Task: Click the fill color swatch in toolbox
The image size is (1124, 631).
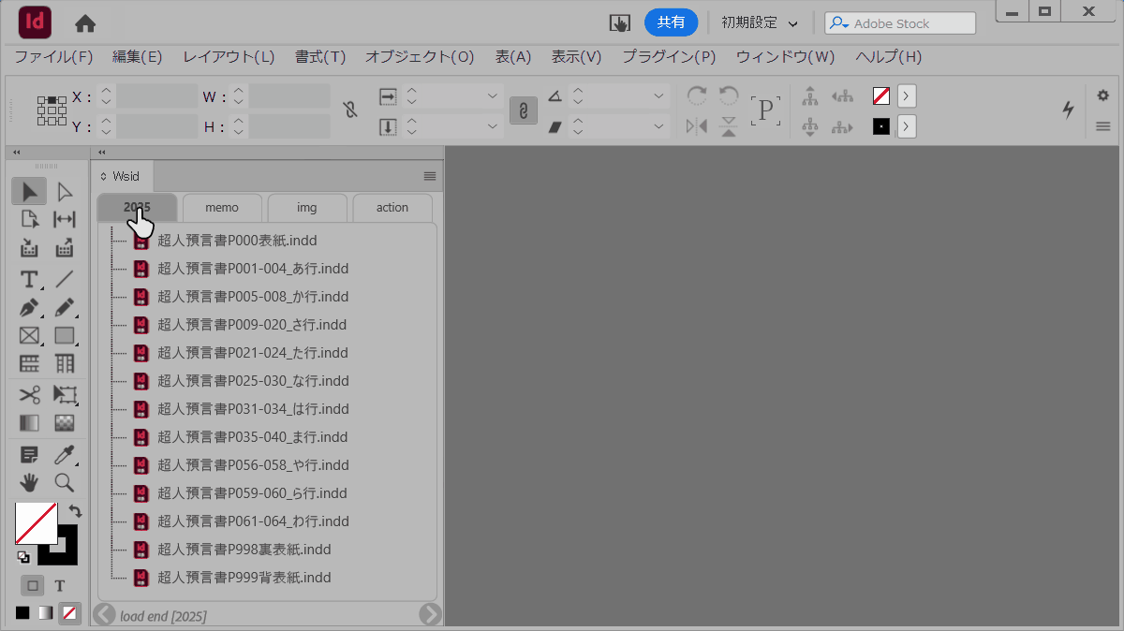Action: click(34, 522)
